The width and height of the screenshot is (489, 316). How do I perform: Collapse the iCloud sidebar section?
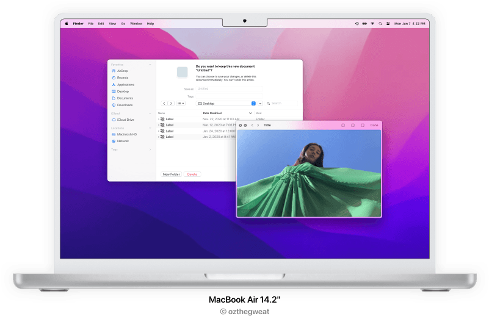click(x=150, y=113)
